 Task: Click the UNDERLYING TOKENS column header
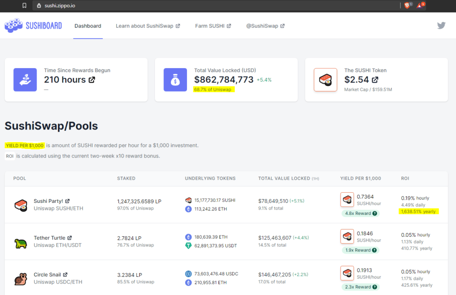(x=210, y=178)
